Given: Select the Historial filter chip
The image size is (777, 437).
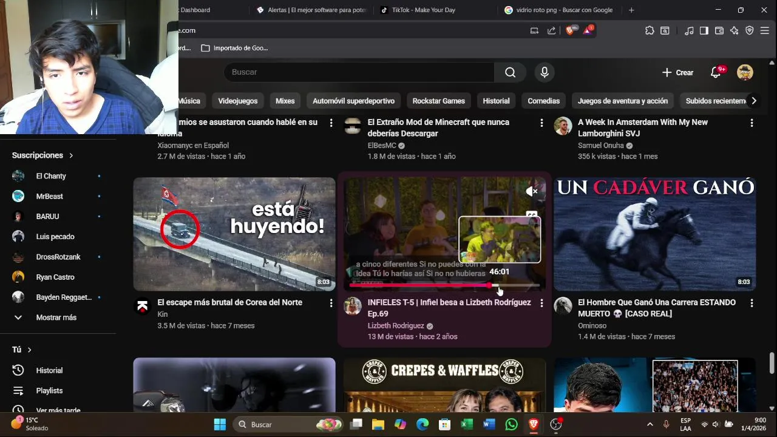Looking at the screenshot, I should pyautogui.click(x=496, y=101).
